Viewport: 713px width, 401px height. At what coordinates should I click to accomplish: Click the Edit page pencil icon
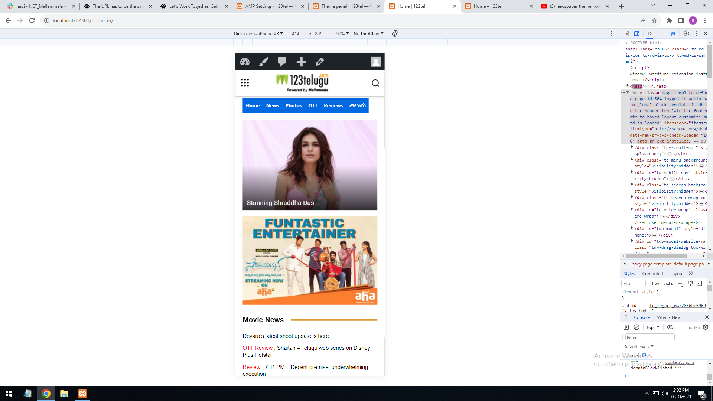click(x=320, y=62)
